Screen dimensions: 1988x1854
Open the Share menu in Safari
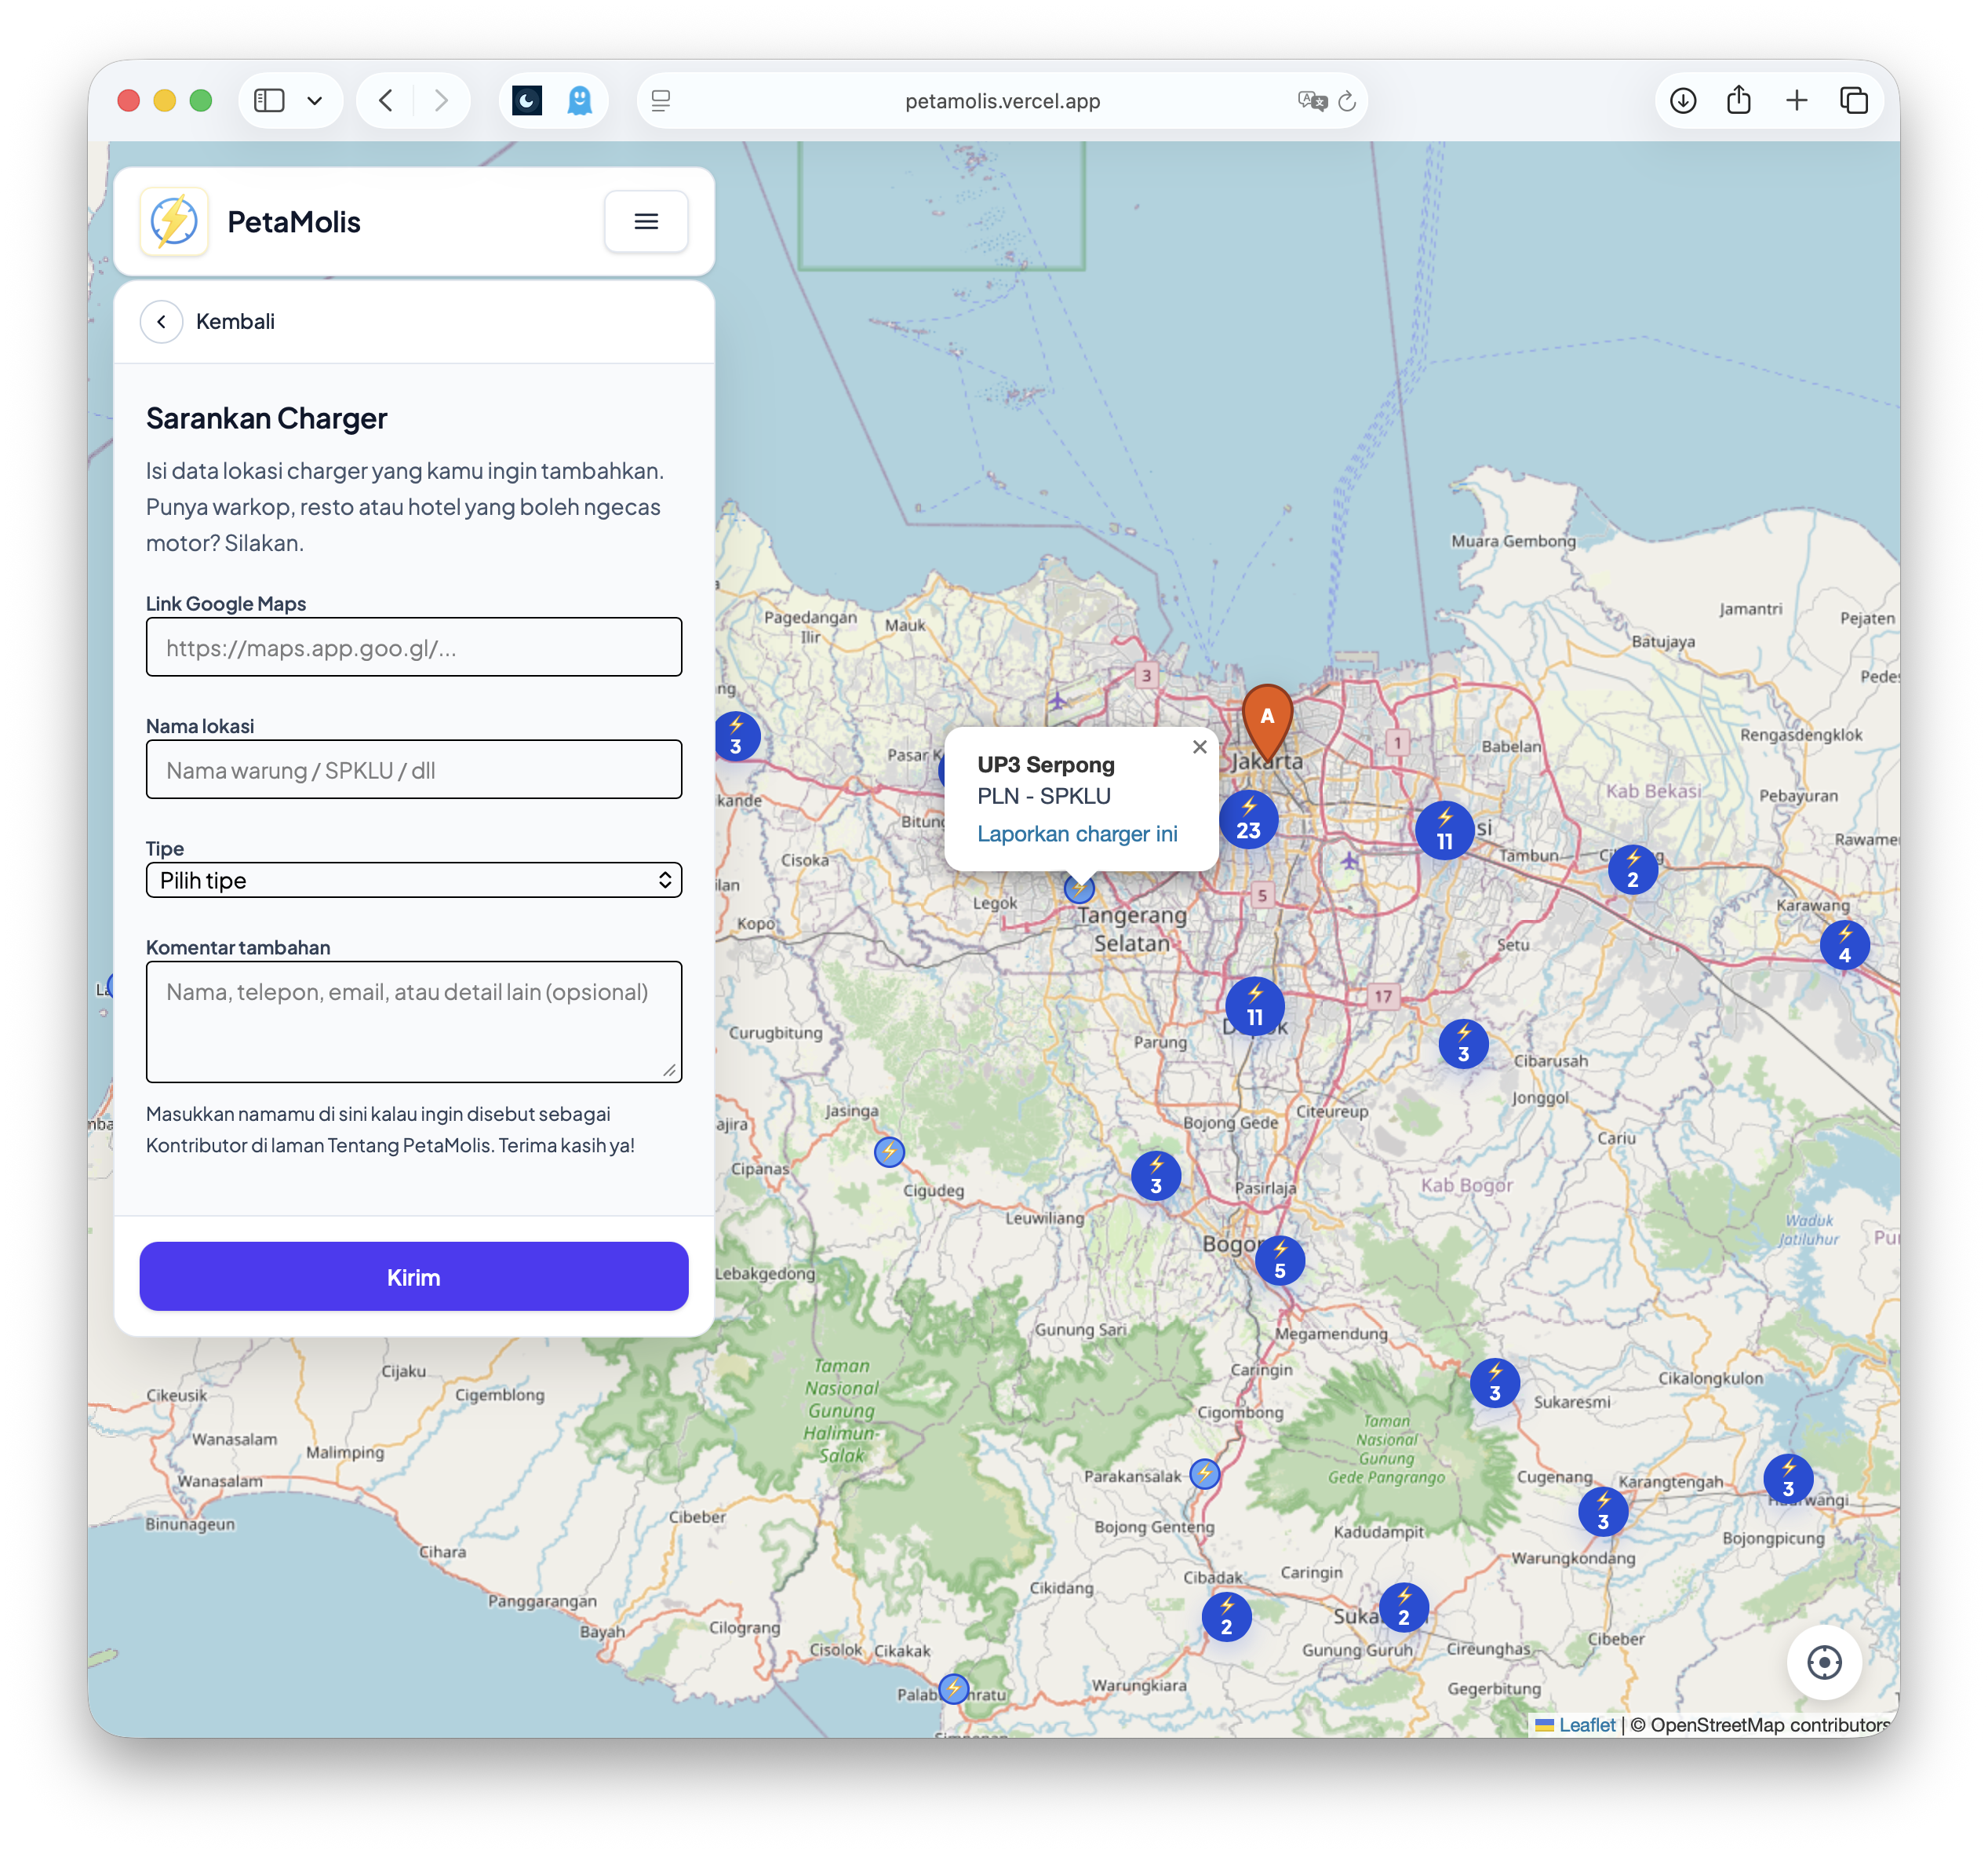1739,100
